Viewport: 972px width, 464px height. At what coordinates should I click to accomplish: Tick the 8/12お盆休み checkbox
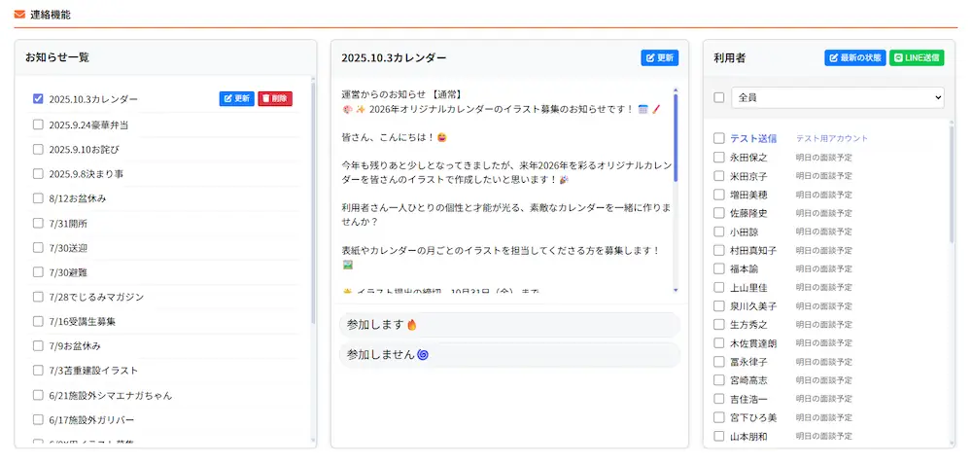point(38,198)
